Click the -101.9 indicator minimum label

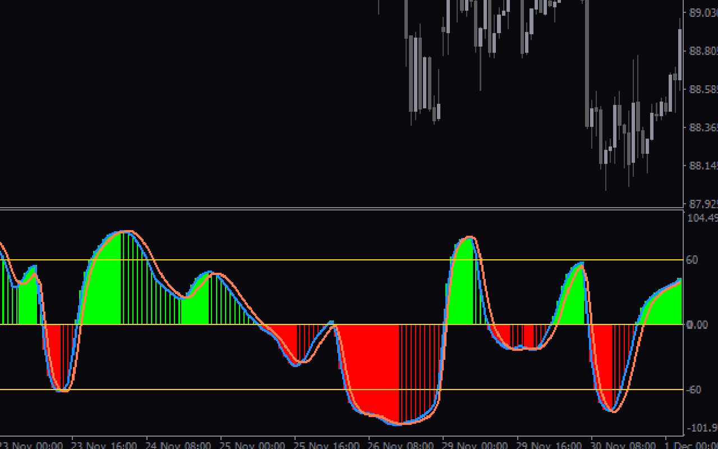pyautogui.click(x=702, y=428)
